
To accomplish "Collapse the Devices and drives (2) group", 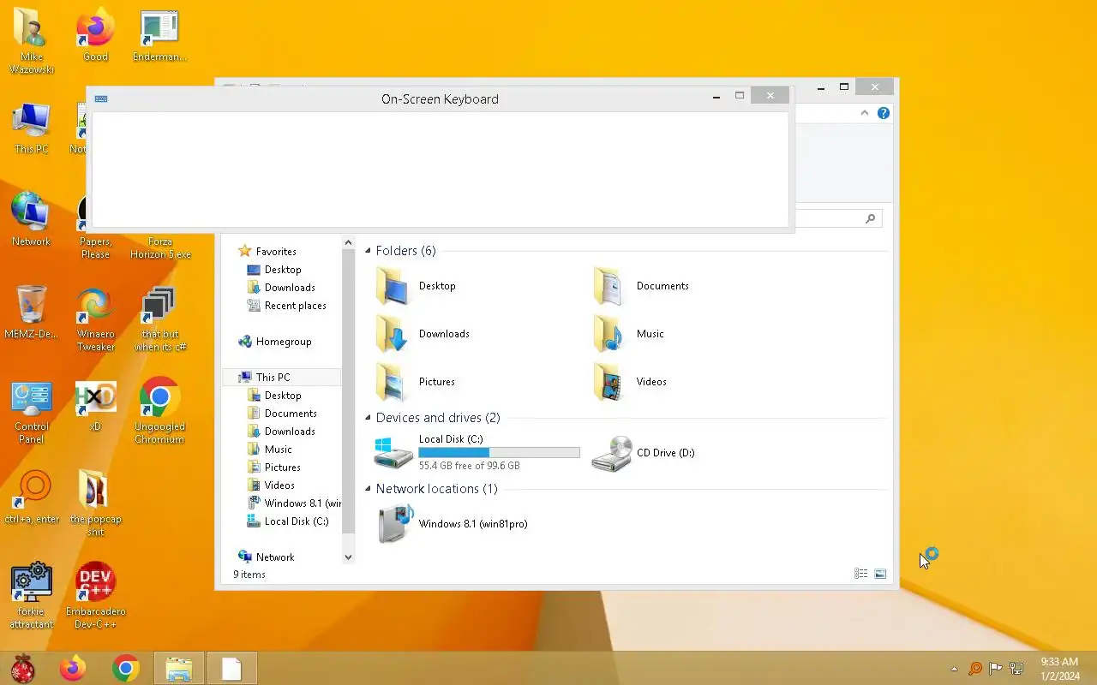I will coord(369,418).
